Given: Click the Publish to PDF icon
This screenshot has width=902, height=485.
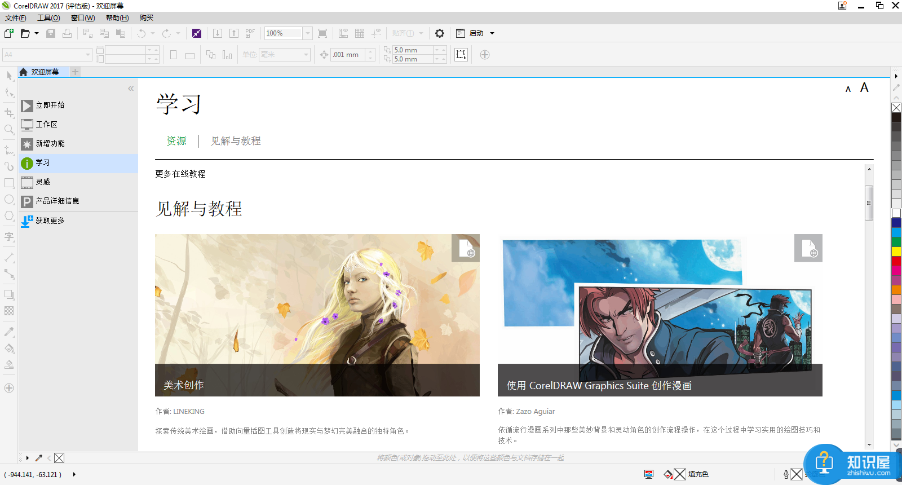Looking at the screenshot, I should [250, 33].
